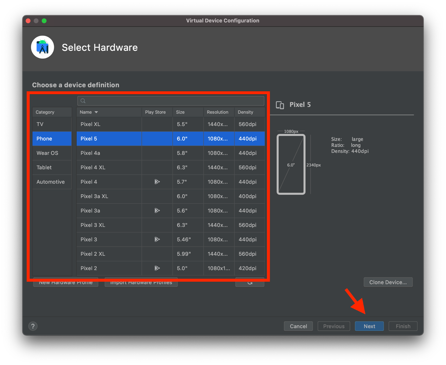Select the Pixel 2 XL device row

point(171,254)
